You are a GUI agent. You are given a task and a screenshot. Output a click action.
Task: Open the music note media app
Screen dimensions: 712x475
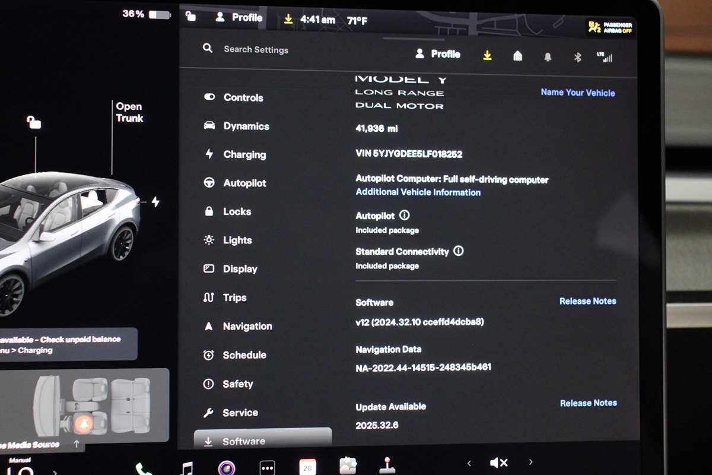coord(187,468)
